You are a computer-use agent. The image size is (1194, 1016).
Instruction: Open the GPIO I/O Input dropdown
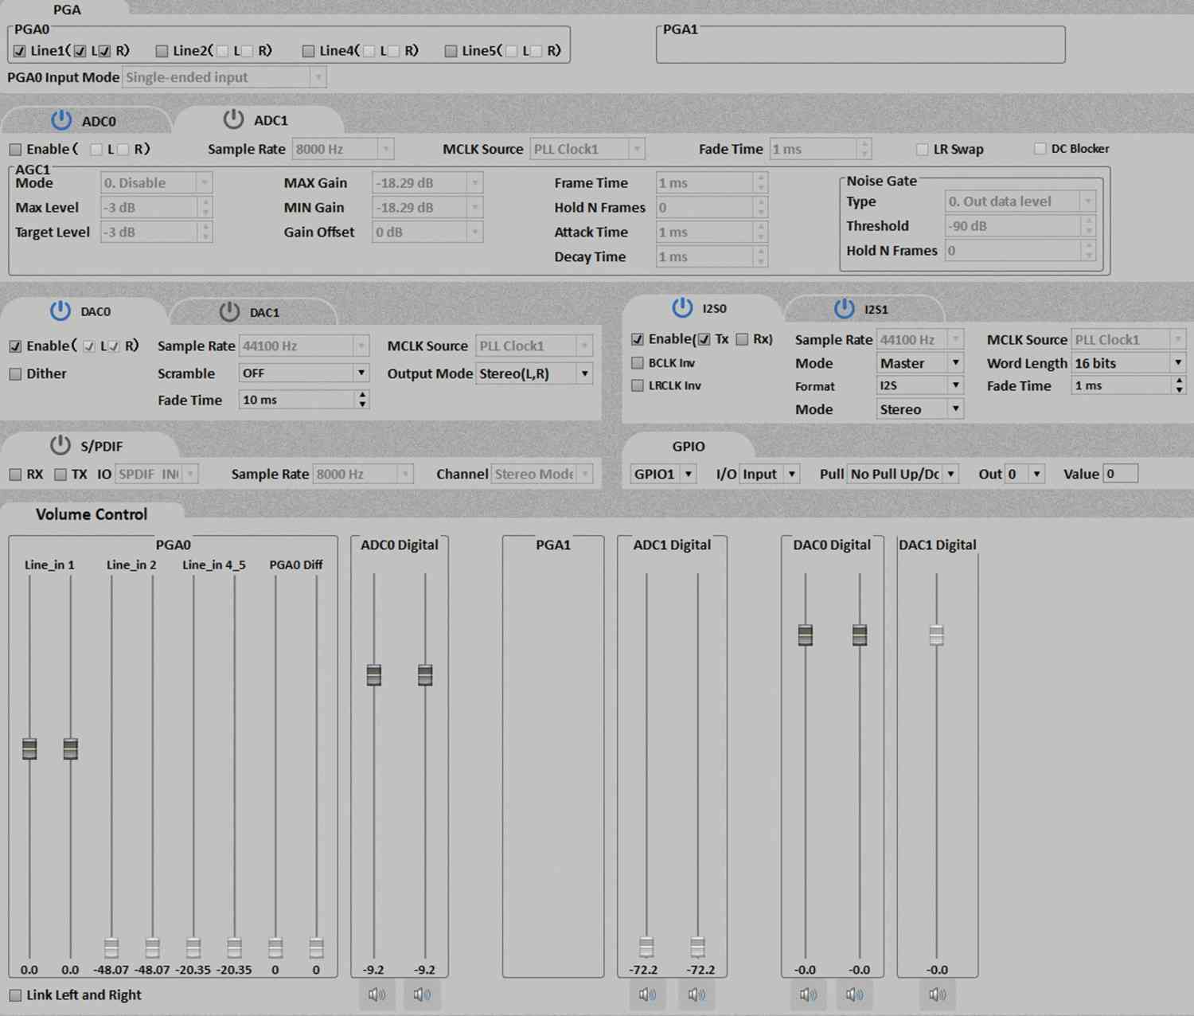click(x=770, y=474)
